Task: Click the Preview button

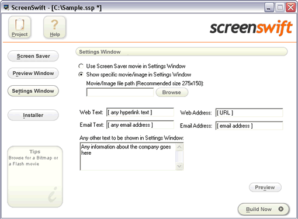Action: tap(265, 187)
